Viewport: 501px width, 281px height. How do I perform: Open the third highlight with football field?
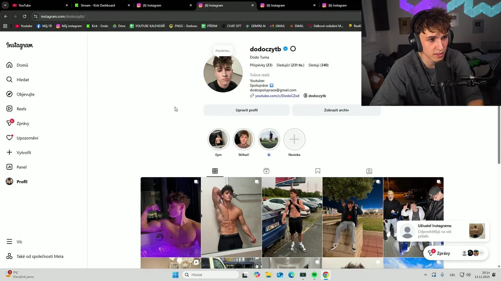coord(269,139)
